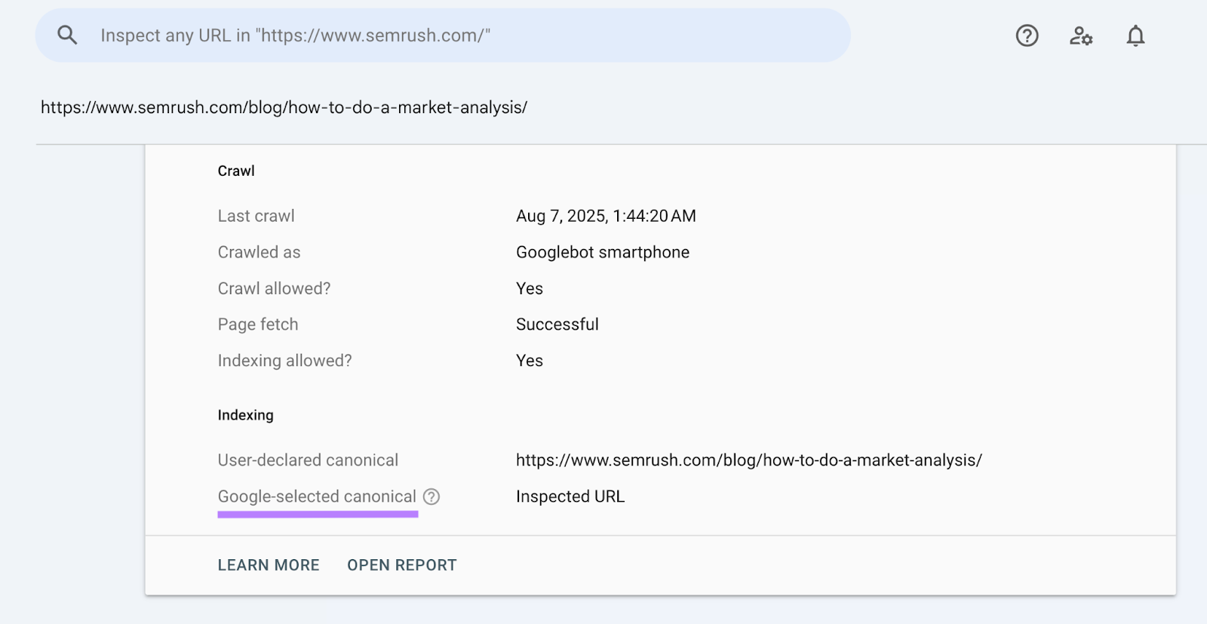Click the User-declared canonical label

point(308,460)
